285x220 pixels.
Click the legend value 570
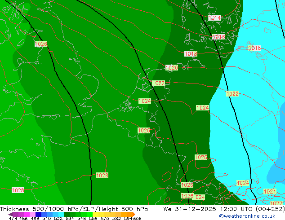(105, 218)
